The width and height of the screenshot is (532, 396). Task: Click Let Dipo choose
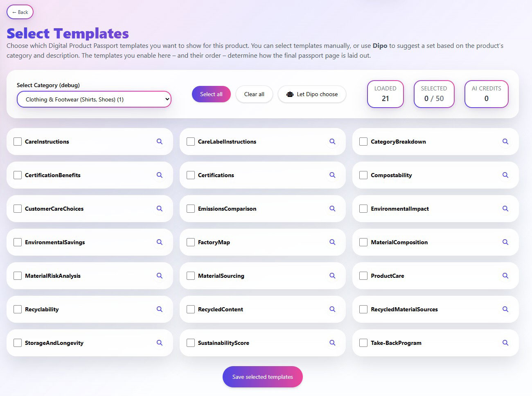pyautogui.click(x=312, y=94)
